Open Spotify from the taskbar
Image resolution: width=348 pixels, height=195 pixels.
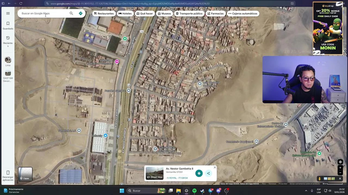(x=194, y=191)
